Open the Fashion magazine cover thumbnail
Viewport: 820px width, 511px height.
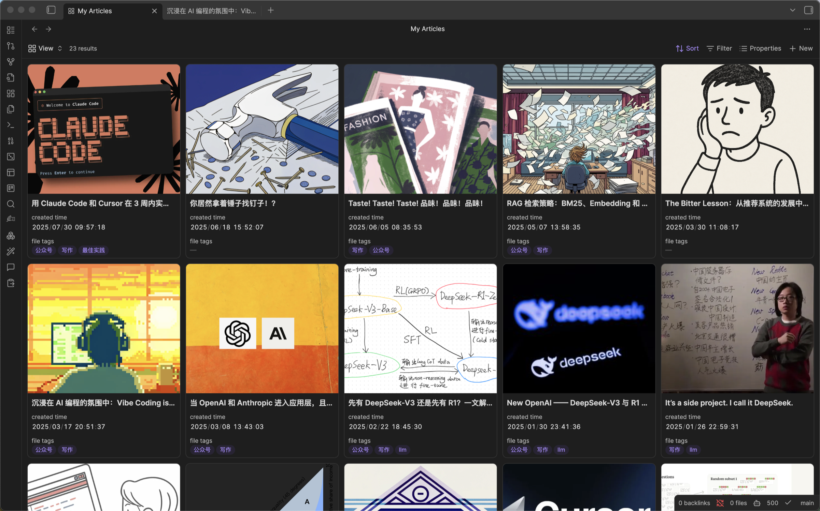point(421,129)
